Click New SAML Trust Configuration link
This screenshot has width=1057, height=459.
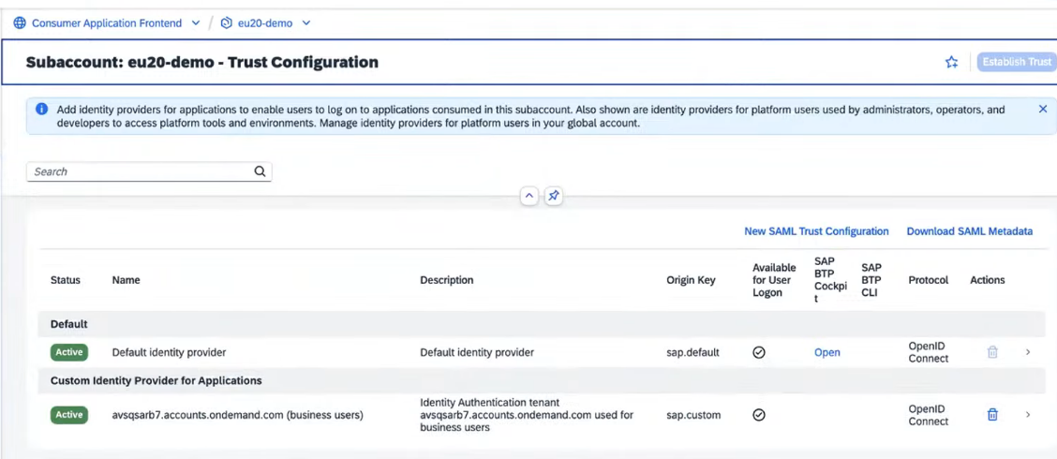coord(816,231)
